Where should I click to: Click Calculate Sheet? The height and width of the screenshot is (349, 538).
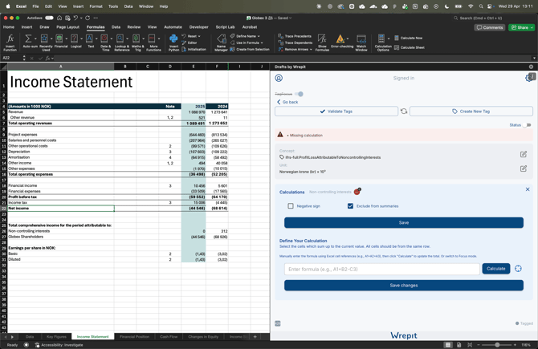410,47
